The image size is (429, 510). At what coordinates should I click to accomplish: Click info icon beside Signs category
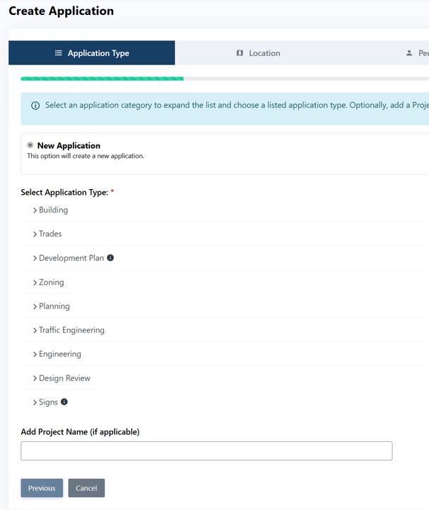point(64,402)
